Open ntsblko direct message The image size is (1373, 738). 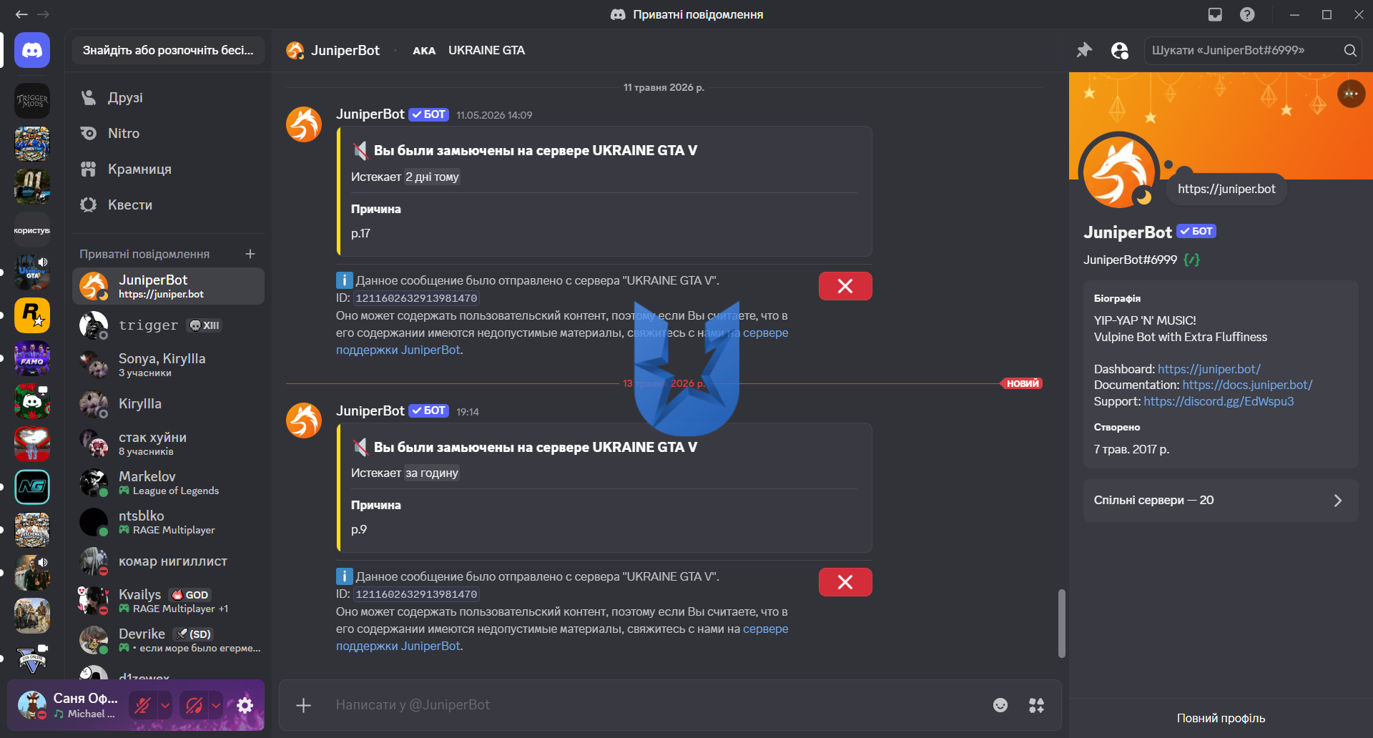click(x=168, y=522)
